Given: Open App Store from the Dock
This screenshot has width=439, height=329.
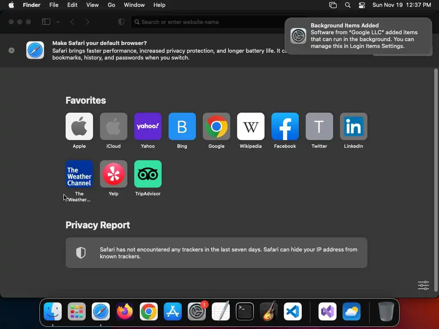Looking at the screenshot, I should point(173,311).
